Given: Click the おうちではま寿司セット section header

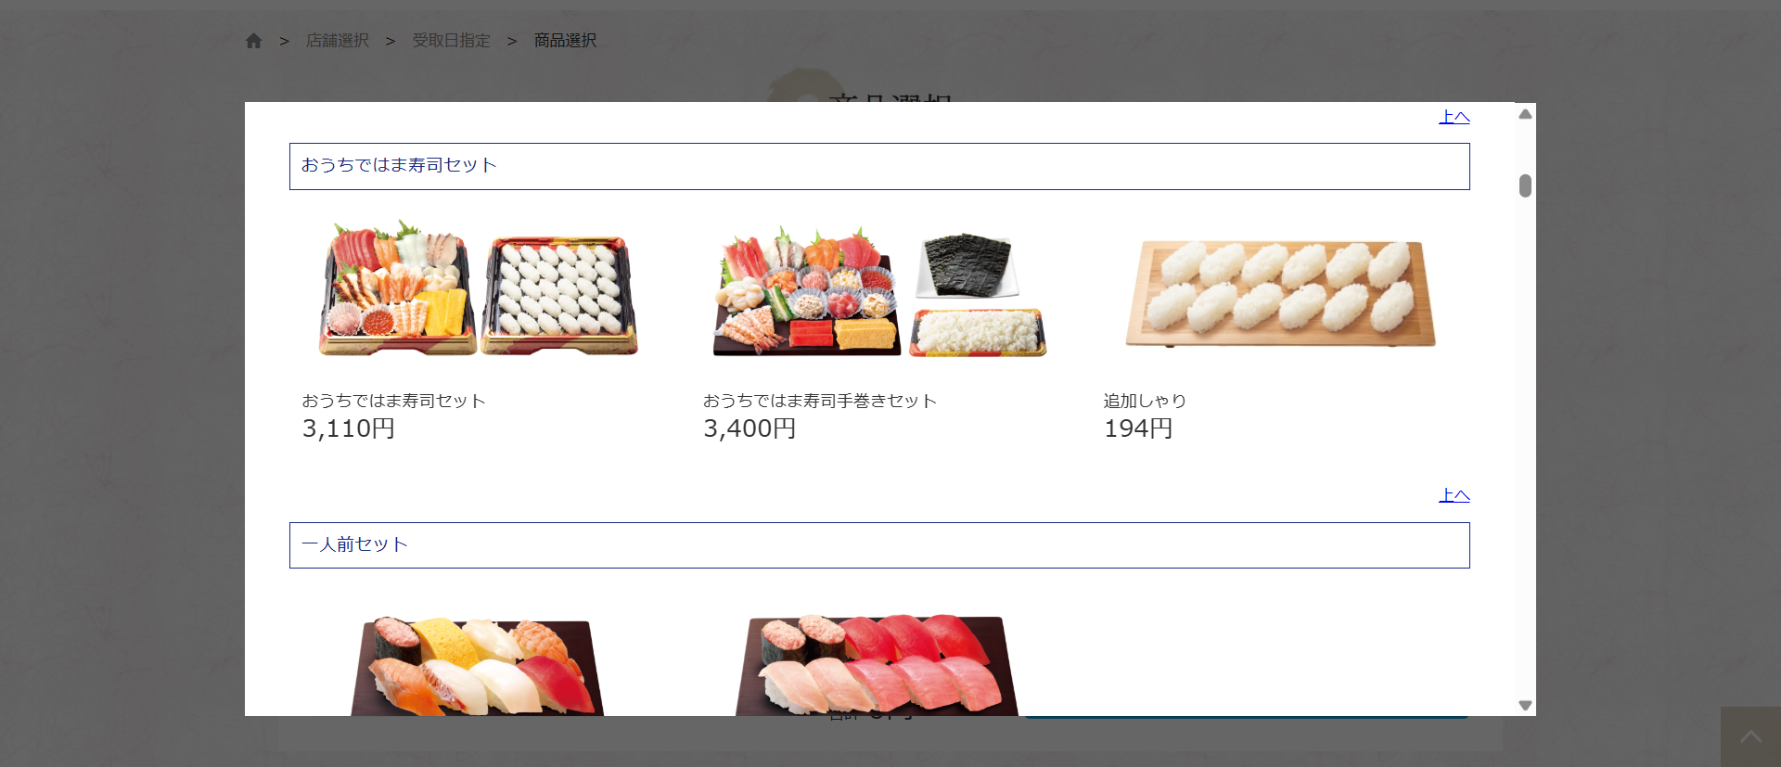Looking at the screenshot, I should pos(879,166).
